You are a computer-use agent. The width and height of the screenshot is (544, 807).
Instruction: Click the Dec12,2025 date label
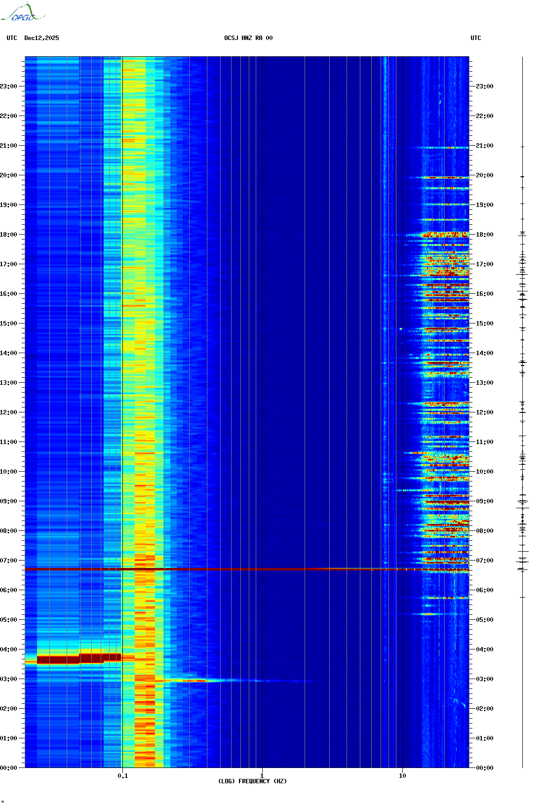click(x=41, y=38)
